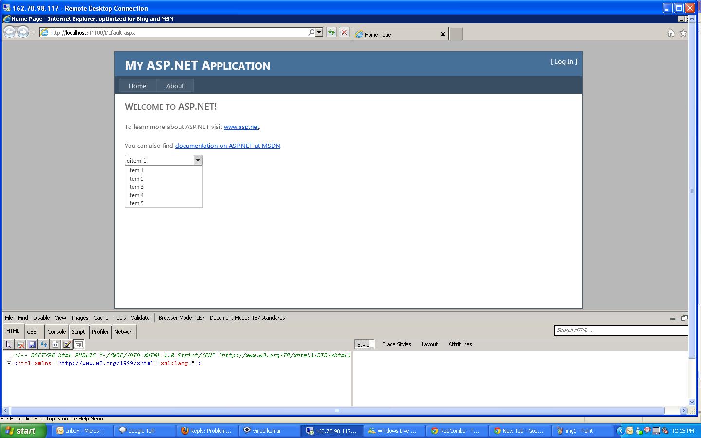
Task: Open the Cache menu in developer tools
Action: click(101, 318)
